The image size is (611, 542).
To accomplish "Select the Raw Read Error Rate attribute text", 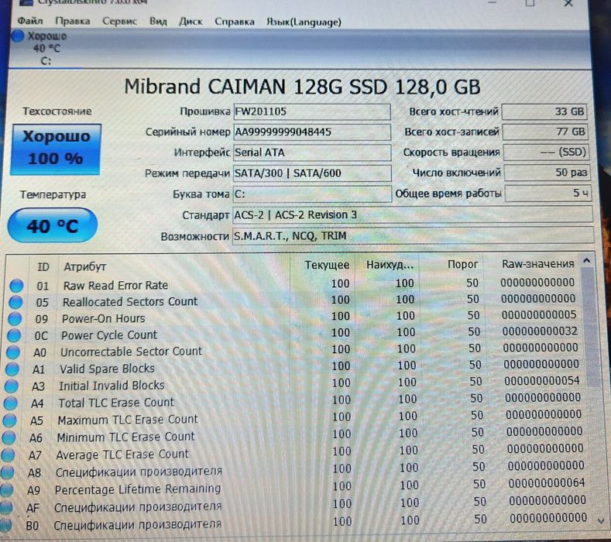I will (115, 285).
